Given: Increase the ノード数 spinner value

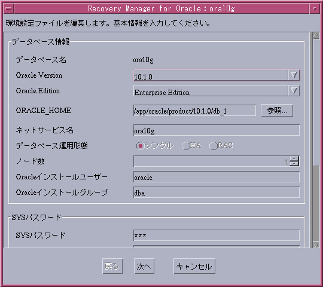Looking at the screenshot, I should (x=294, y=158).
